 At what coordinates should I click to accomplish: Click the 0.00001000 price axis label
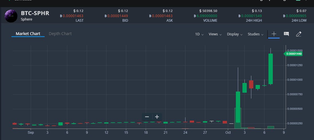[295, 80]
